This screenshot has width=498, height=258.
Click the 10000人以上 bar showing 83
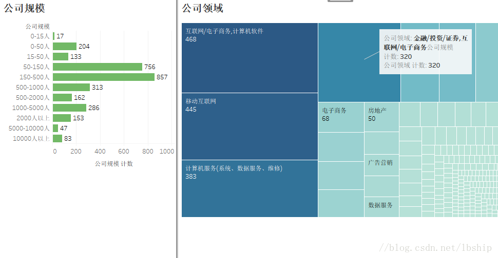pyautogui.click(x=58, y=139)
